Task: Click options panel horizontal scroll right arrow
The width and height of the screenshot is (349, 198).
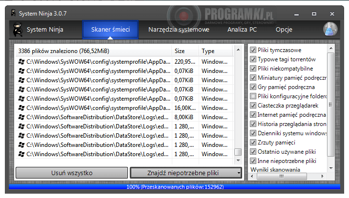Action: coord(322,177)
